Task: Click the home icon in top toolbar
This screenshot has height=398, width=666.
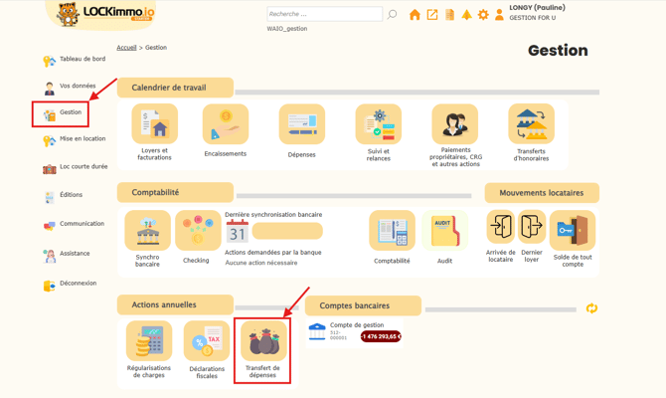Action: coord(415,15)
